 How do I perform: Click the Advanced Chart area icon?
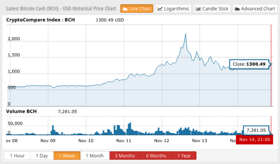(237, 9)
